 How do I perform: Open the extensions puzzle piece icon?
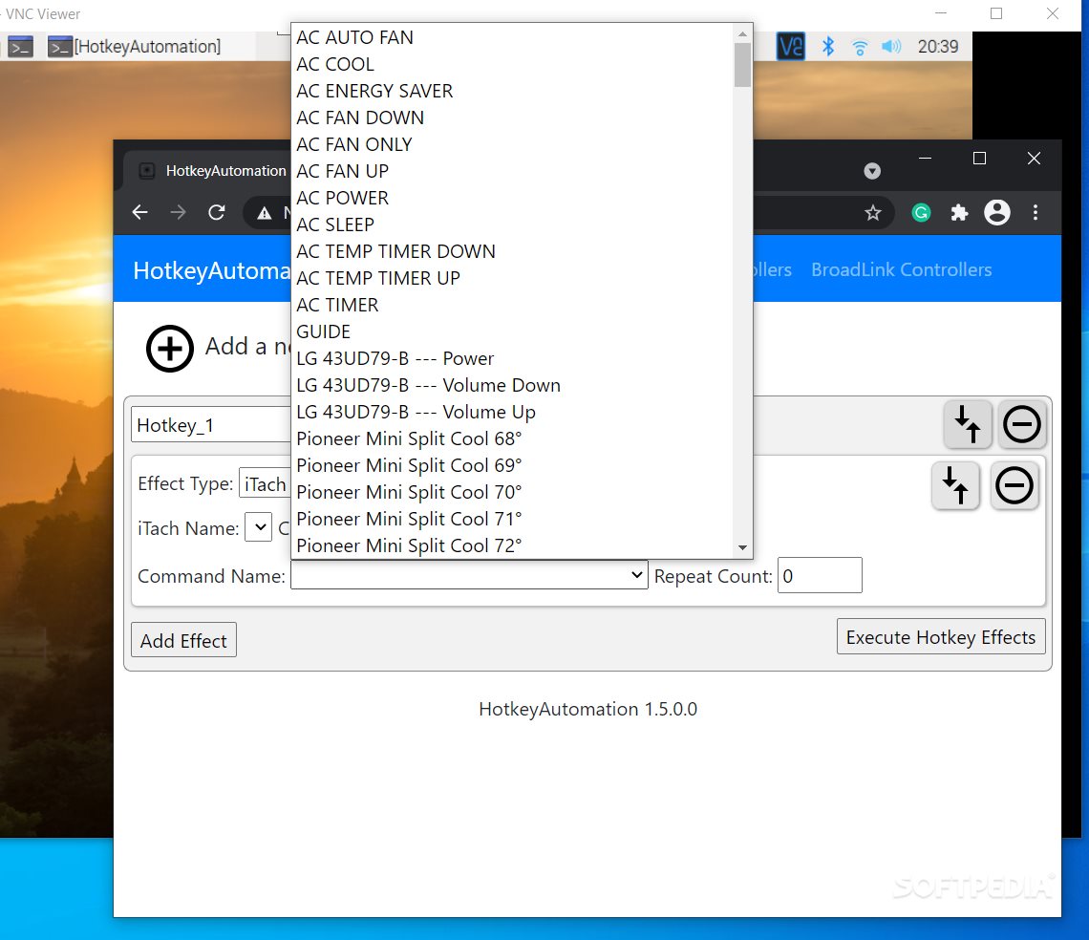click(x=959, y=213)
